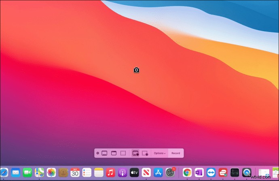Screen dimensions: 279x181
Task: Select Record Selected Portion mode
Action: point(145,153)
